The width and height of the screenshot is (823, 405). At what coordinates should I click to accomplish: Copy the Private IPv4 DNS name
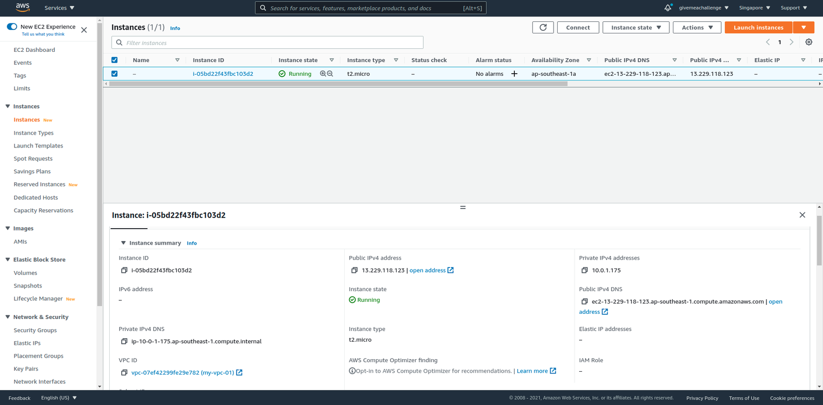tap(124, 341)
